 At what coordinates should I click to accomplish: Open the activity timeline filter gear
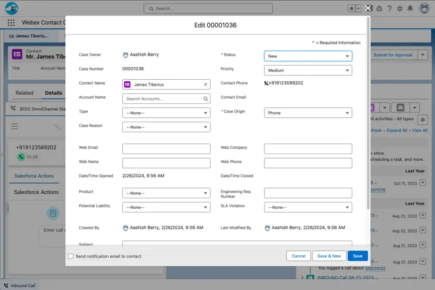pos(422,120)
